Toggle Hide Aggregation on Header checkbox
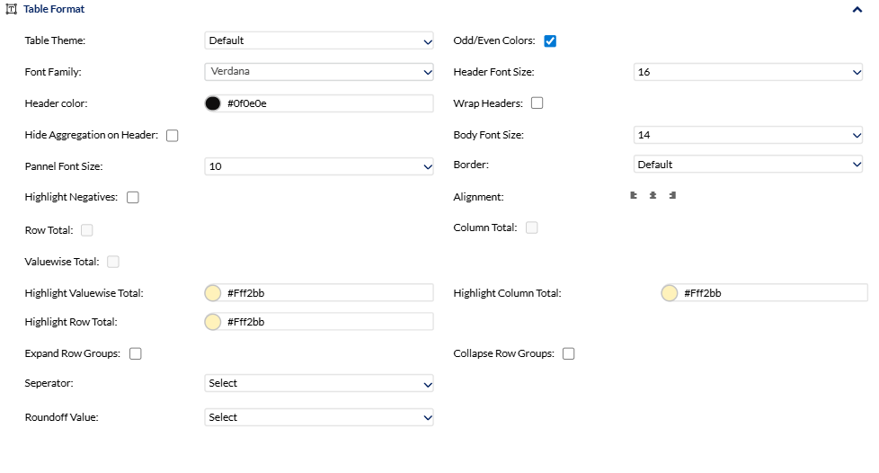Viewport: 879px width, 473px height. [173, 136]
